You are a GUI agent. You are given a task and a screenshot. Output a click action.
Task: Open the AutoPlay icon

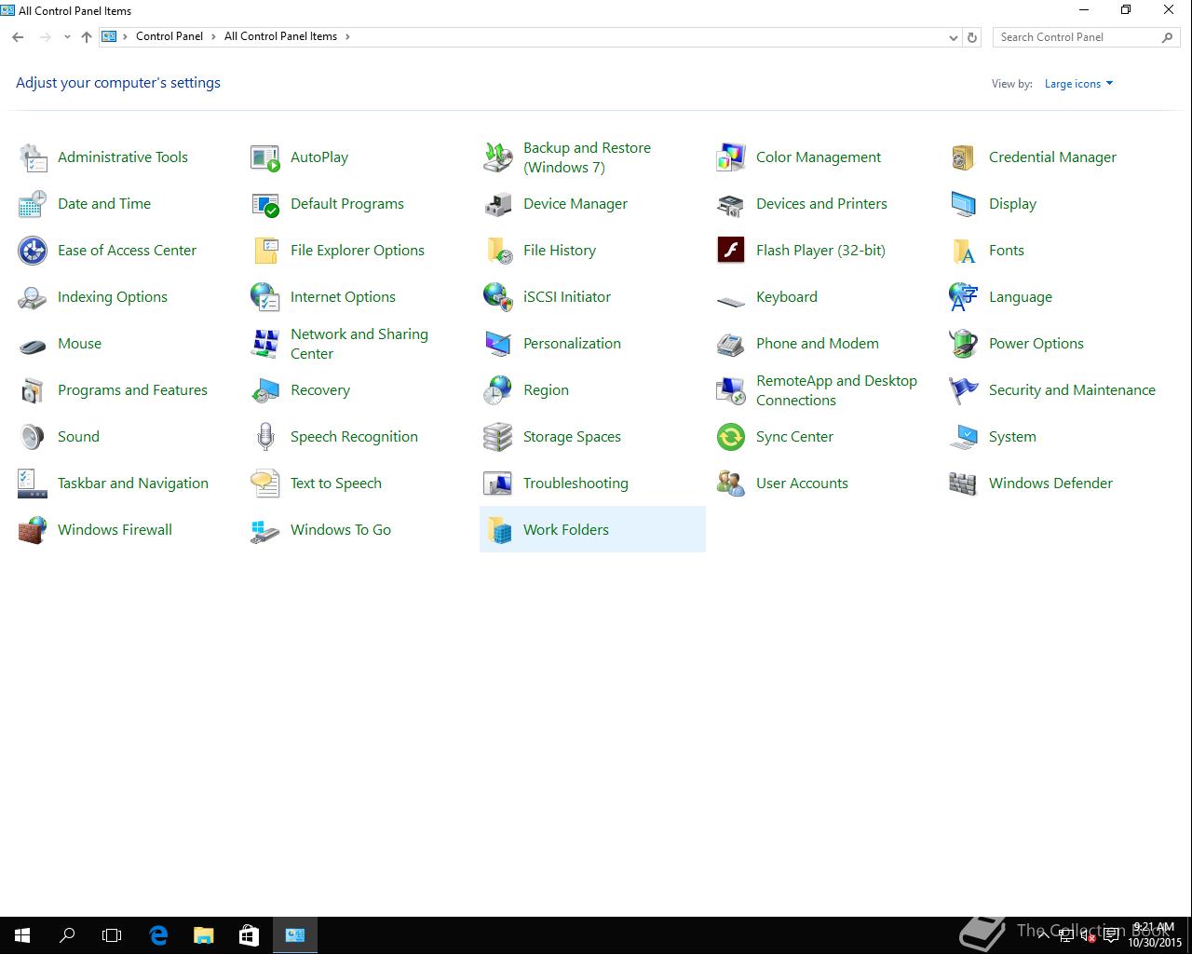265,157
